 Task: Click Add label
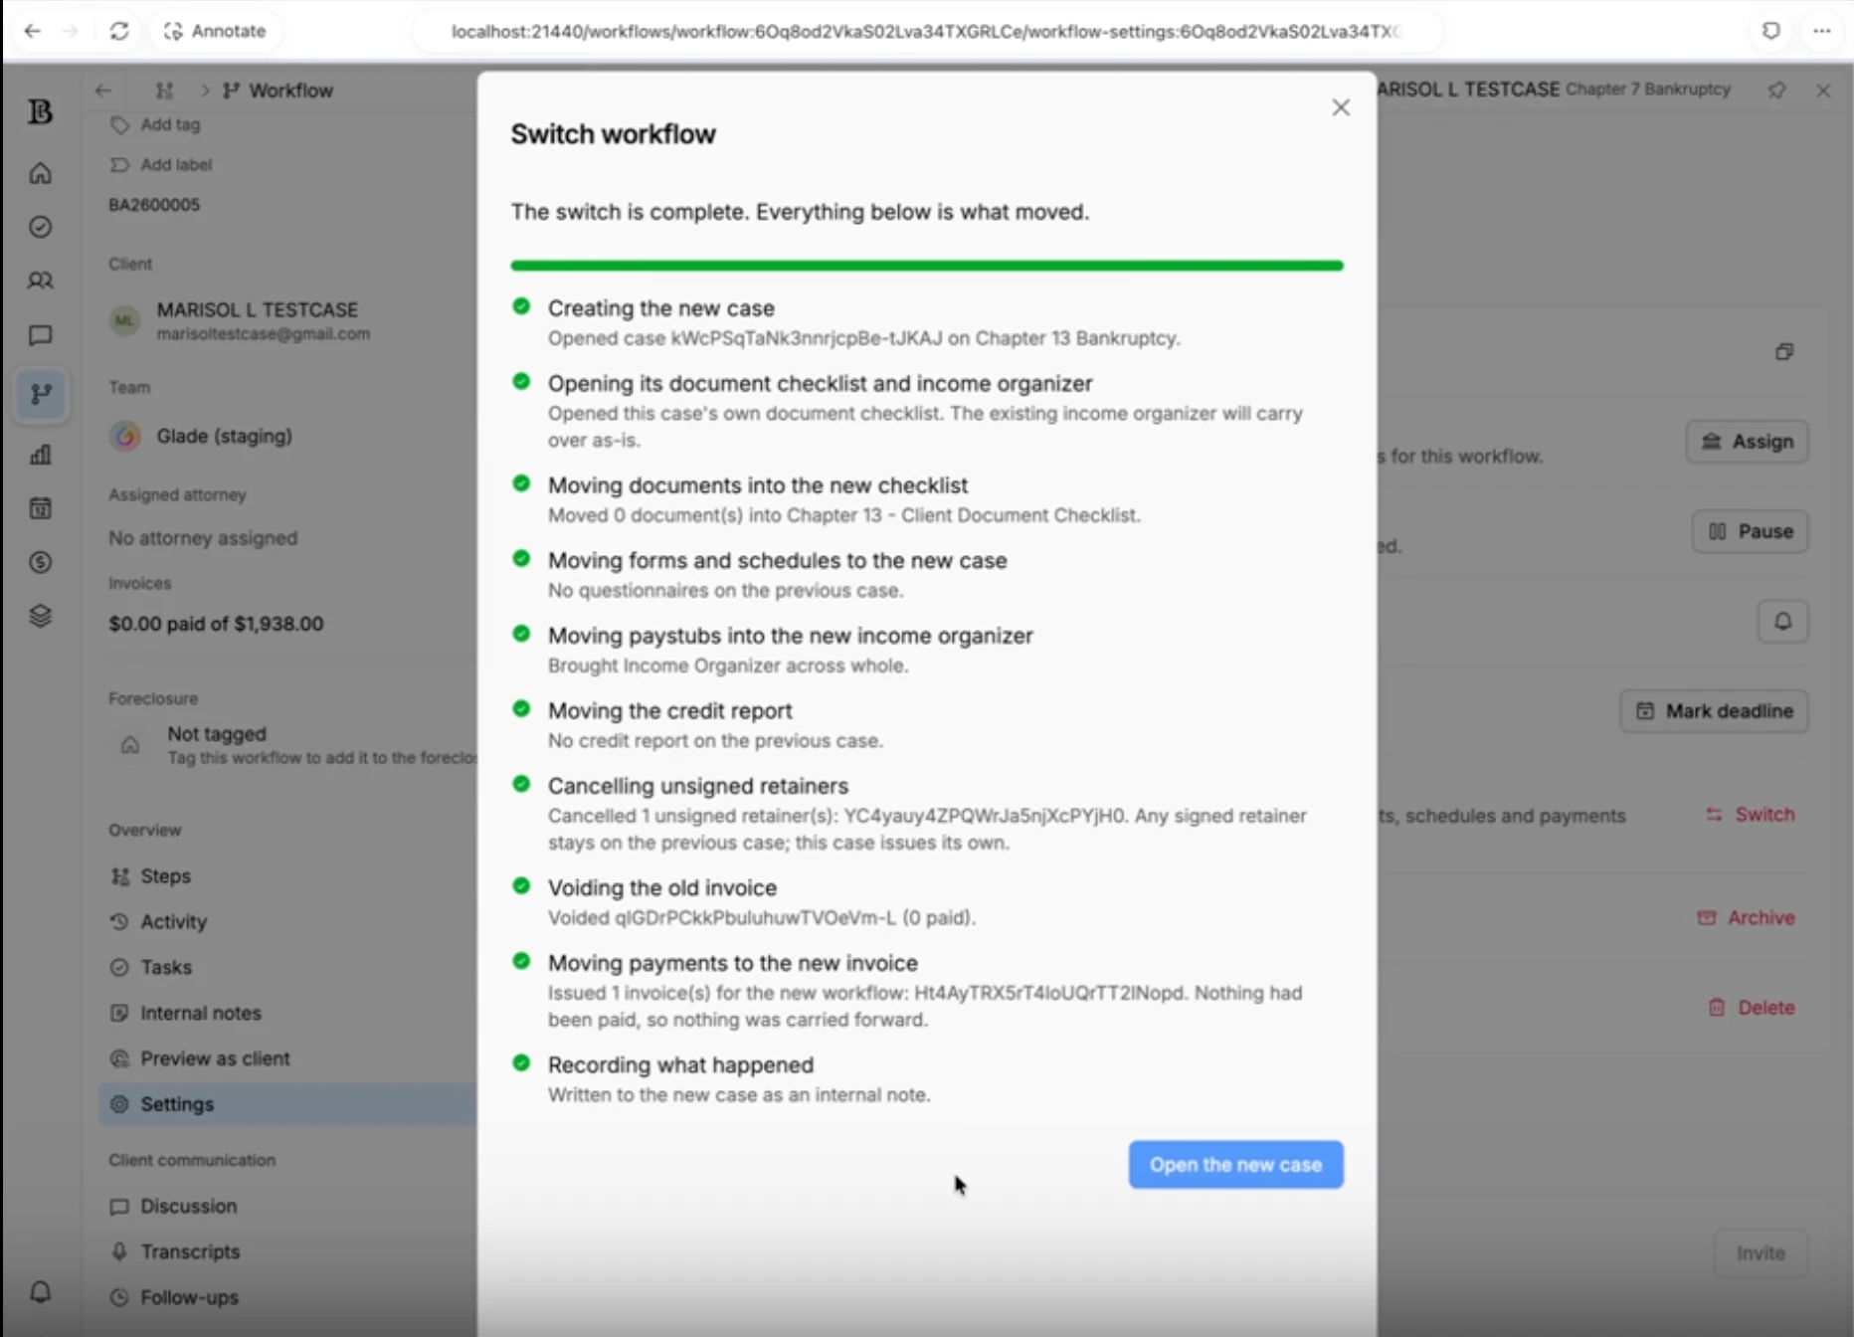(162, 164)
